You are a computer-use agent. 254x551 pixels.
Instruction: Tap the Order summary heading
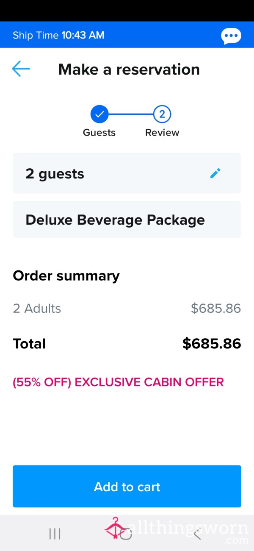tap(66, 276)
